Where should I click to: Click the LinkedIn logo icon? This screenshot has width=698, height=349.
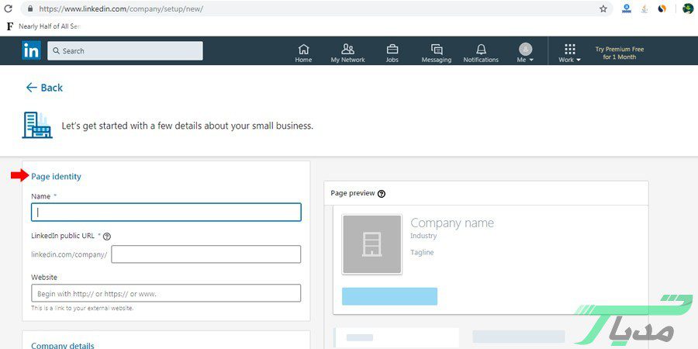pos(31,51)
